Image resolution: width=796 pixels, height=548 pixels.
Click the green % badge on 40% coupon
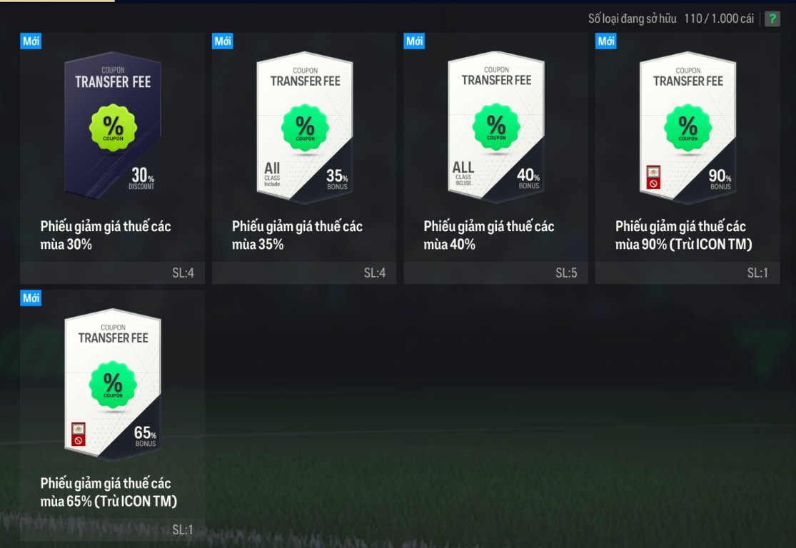coord(496,127)
